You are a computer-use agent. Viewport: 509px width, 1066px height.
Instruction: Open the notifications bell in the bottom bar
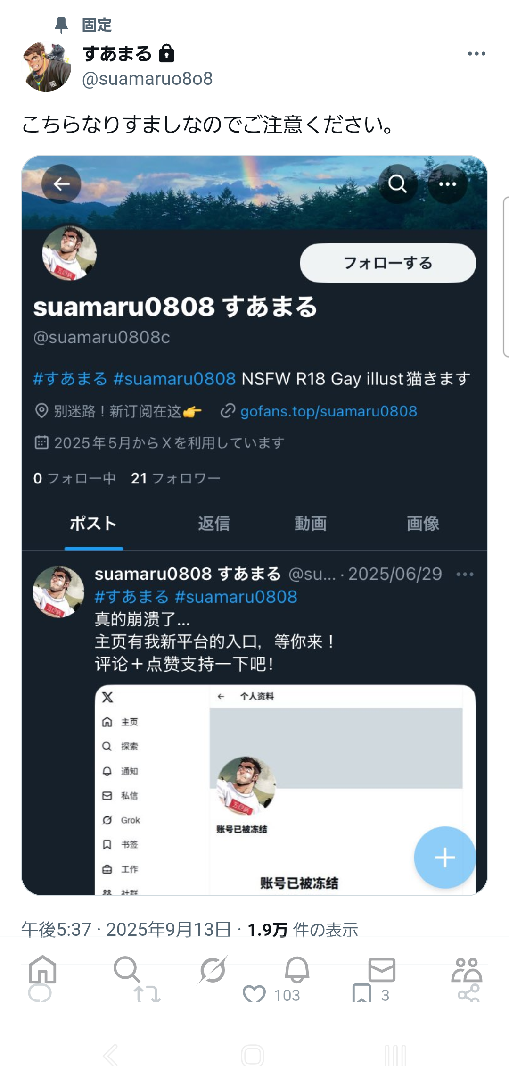(297, 970)
